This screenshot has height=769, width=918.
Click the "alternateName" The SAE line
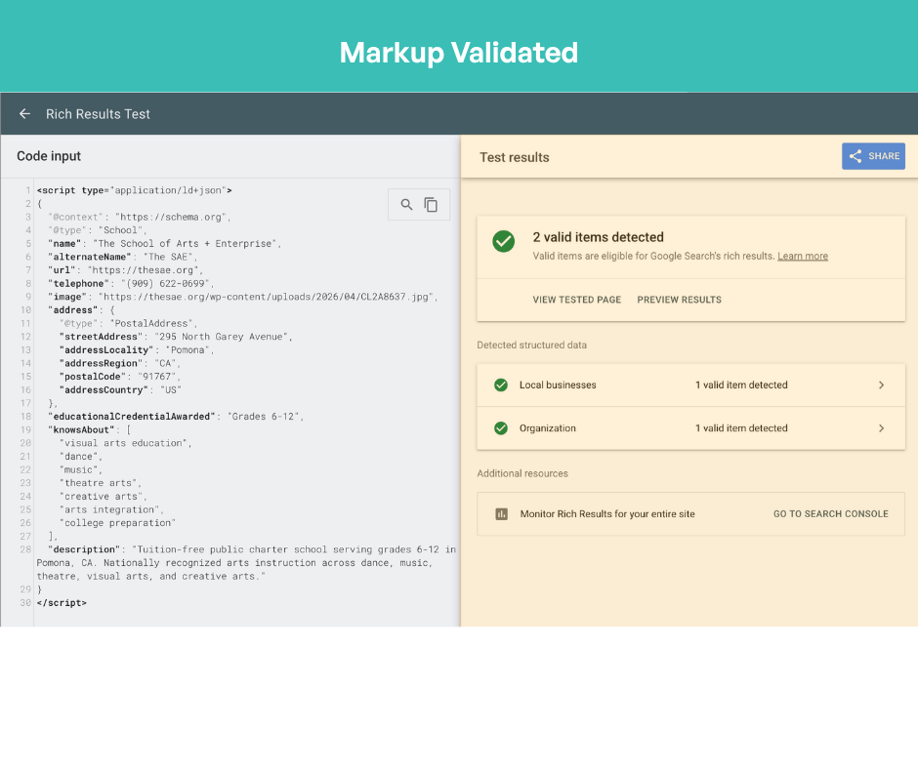coord(122,257)
